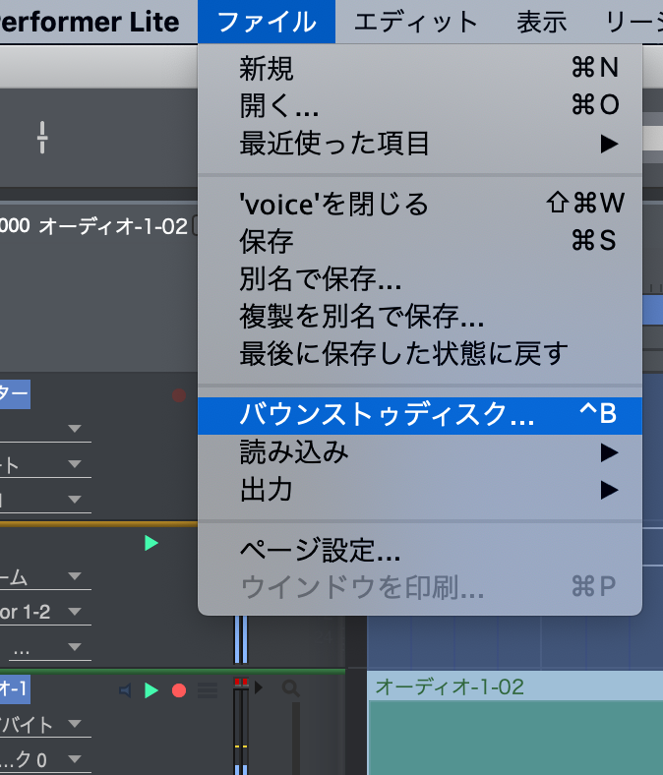Open first dropdown under highlighted ター track
Screen dimensions: 663x775
[45, 430]
